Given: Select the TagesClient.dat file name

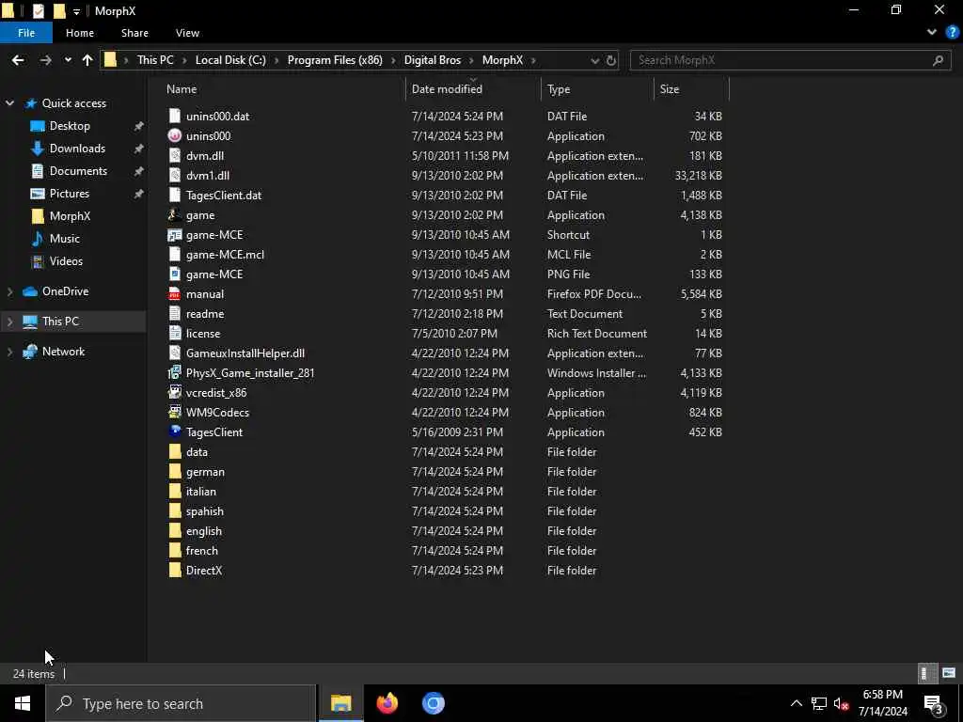Looking at the screenshot, I should [224, 196].
